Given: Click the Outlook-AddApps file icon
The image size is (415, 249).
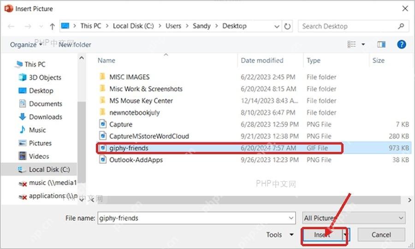Looking at the screenshot, I should [x=102, y=160].
